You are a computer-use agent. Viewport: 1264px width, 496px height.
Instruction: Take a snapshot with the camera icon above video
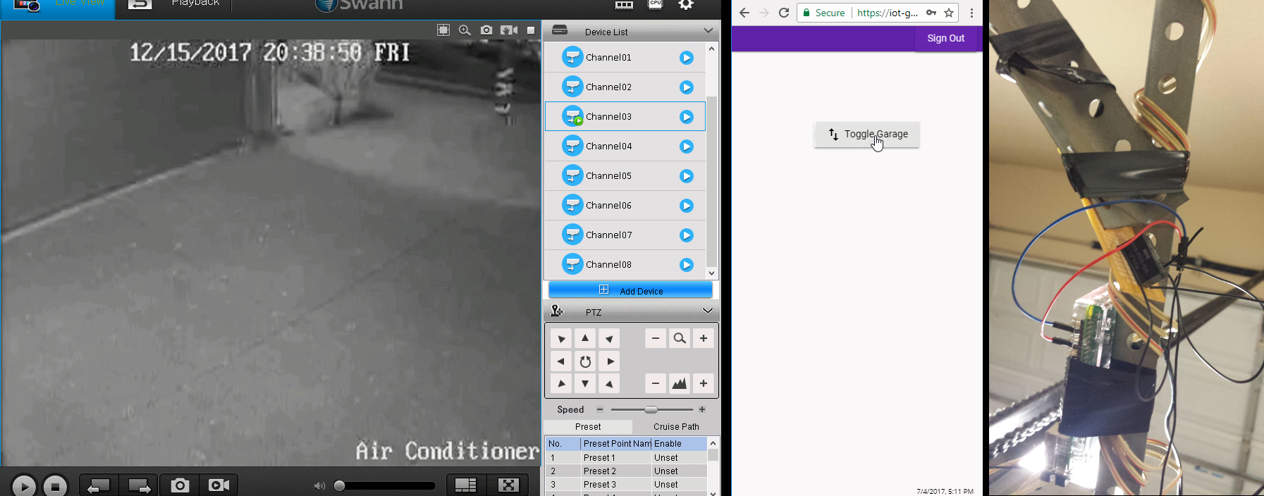486,30
